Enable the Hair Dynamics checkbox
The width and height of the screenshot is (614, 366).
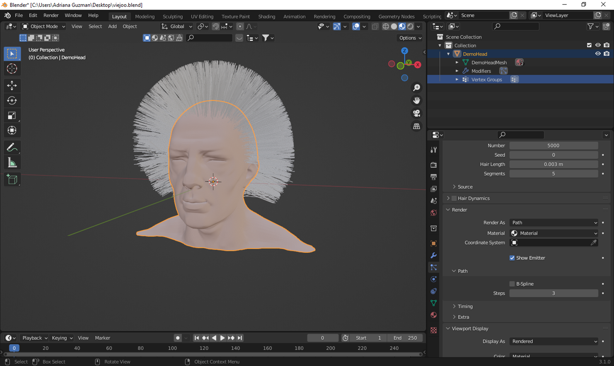(x=454, y=198)
